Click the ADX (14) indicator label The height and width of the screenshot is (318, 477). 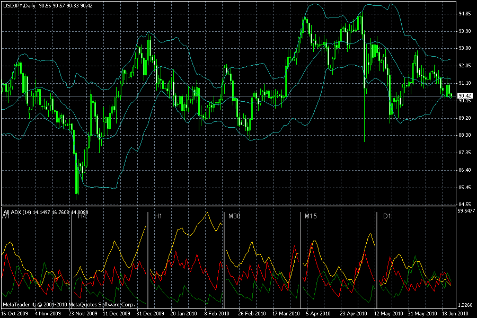click(x=21, y=213)
